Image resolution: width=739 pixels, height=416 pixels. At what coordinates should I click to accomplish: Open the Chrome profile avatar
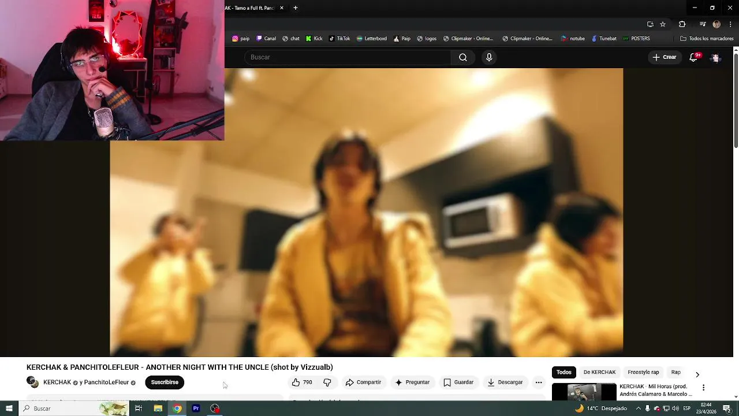click(716, 24)
